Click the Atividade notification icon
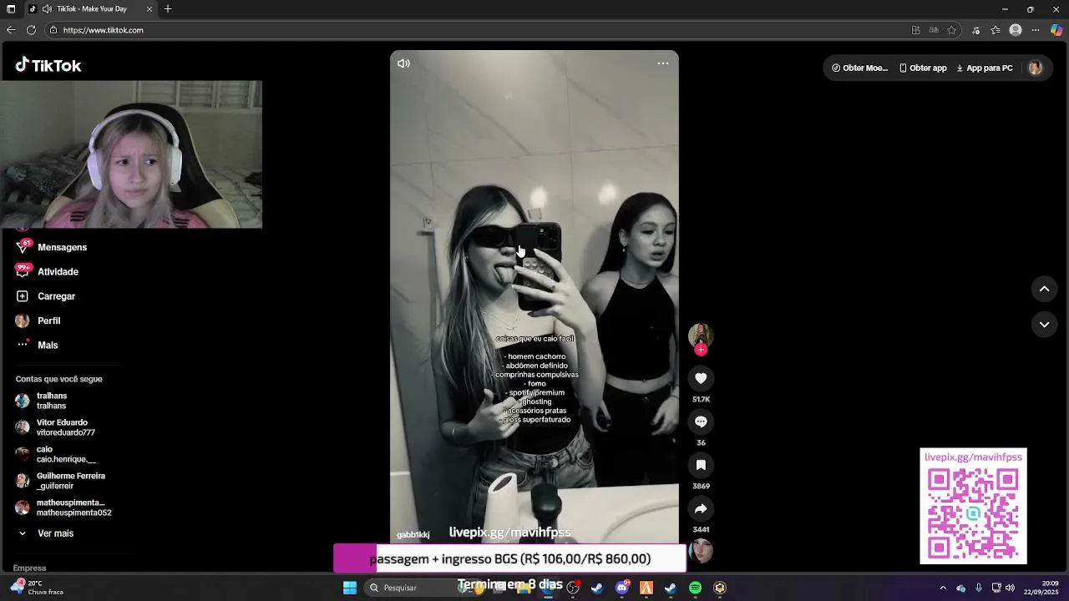The height and width of the screenshot is (601, 1069). 23,271
